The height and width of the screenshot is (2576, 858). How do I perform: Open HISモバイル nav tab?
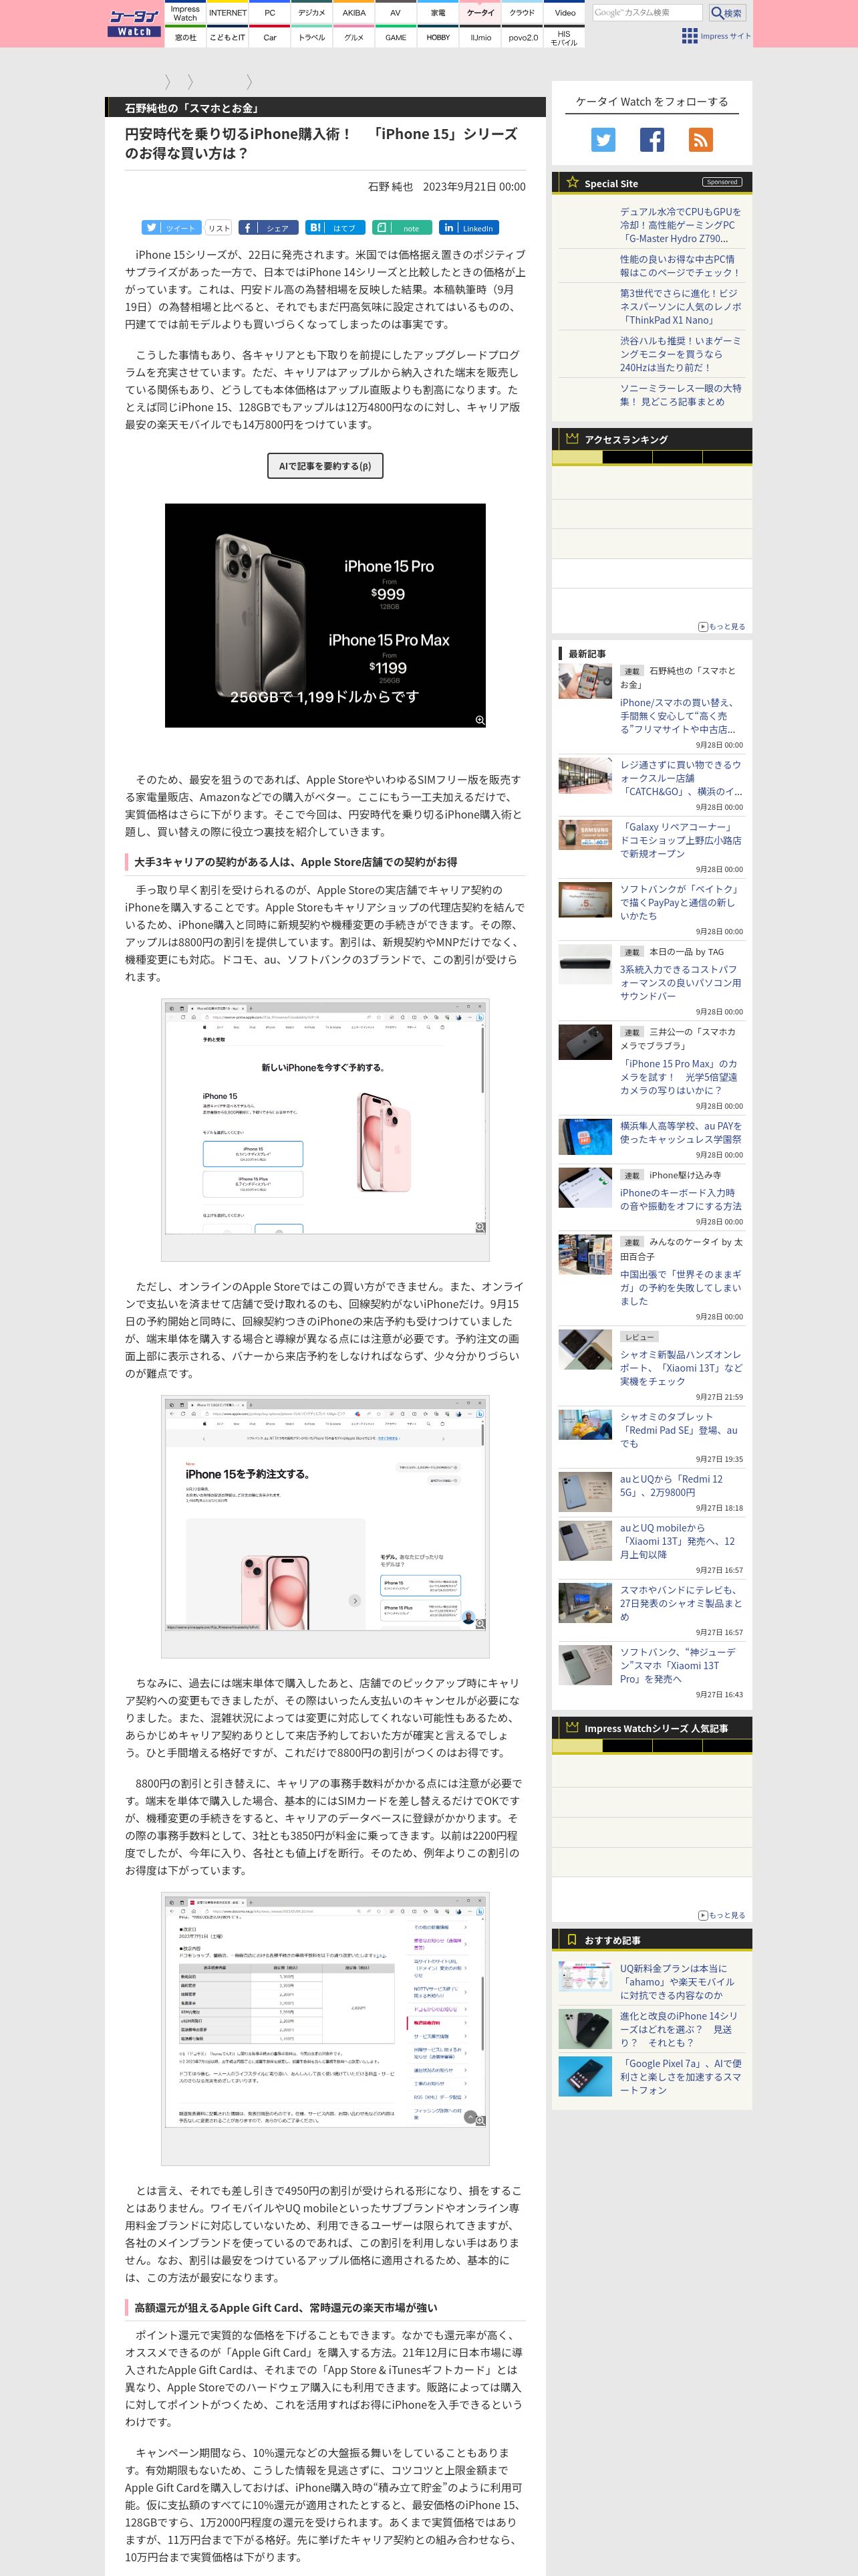(x=565, y=37)
